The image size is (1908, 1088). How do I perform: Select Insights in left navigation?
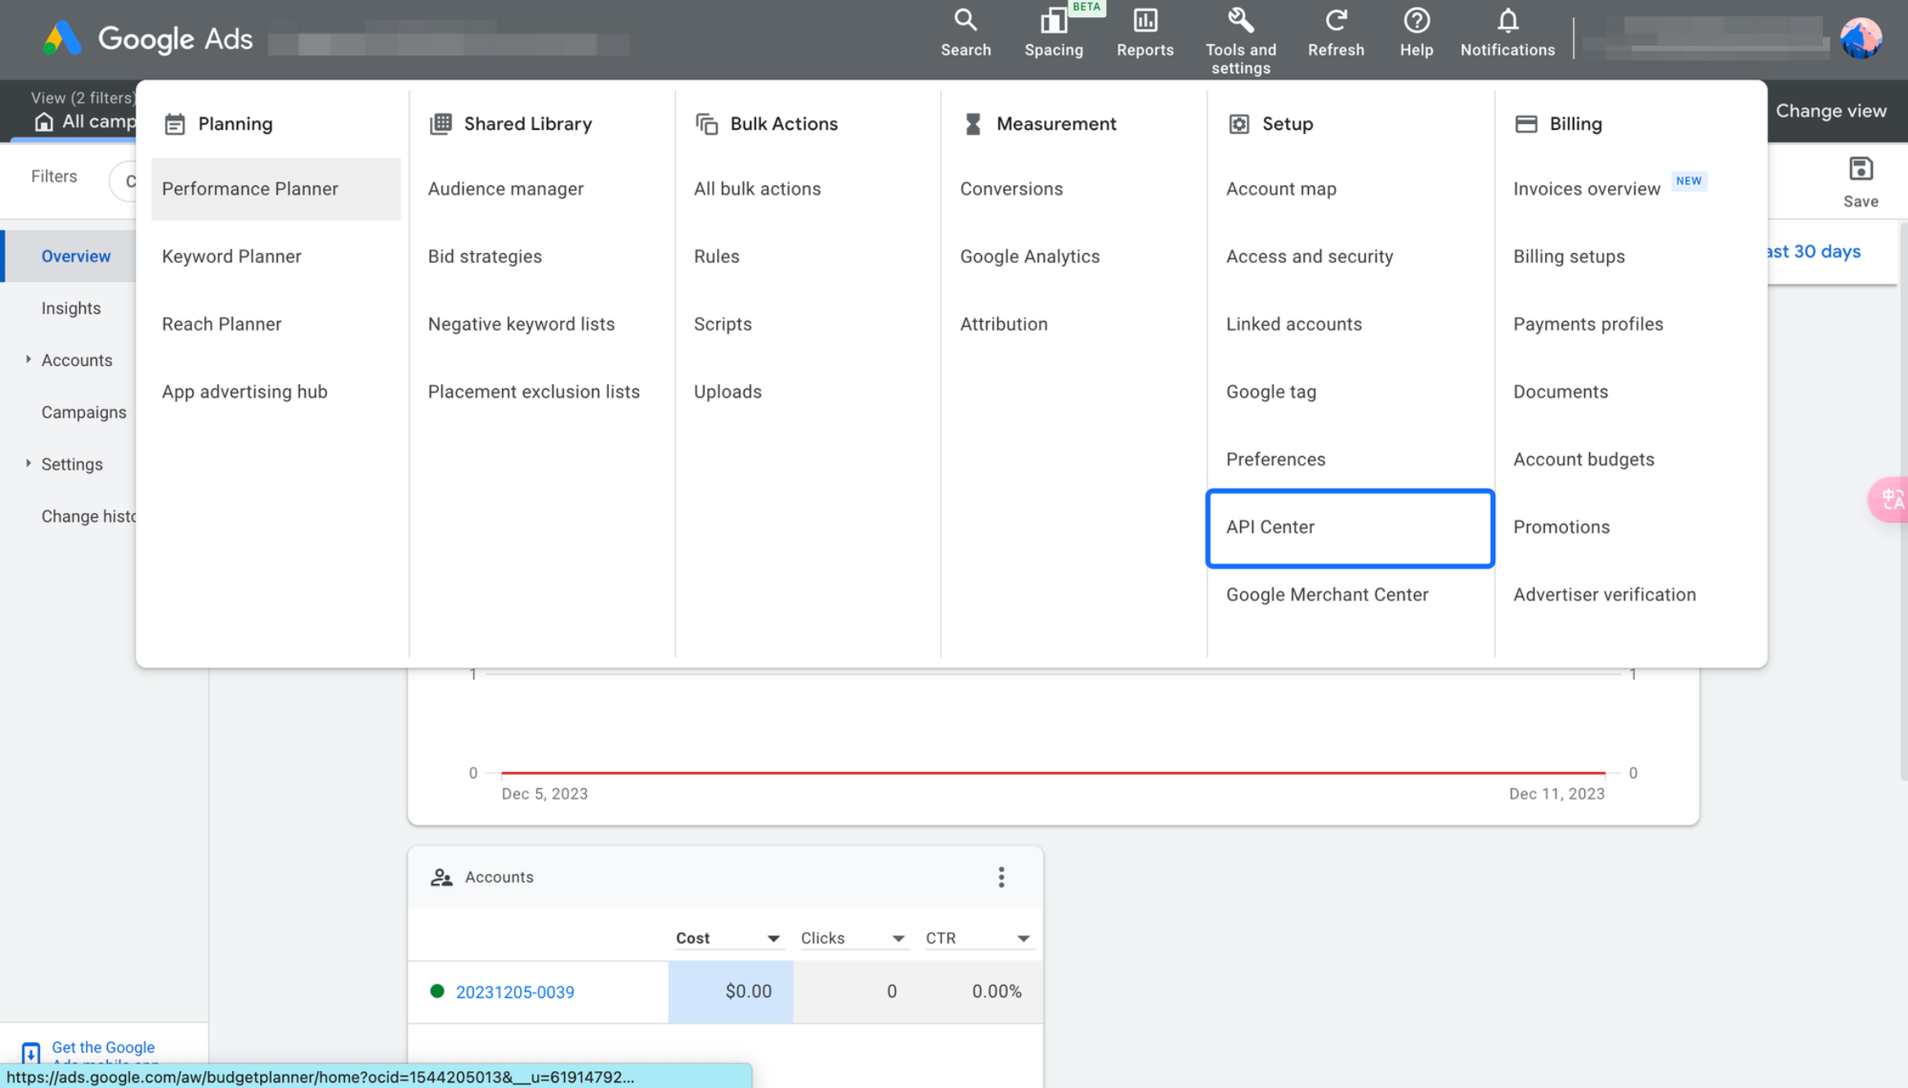[71, 309]
